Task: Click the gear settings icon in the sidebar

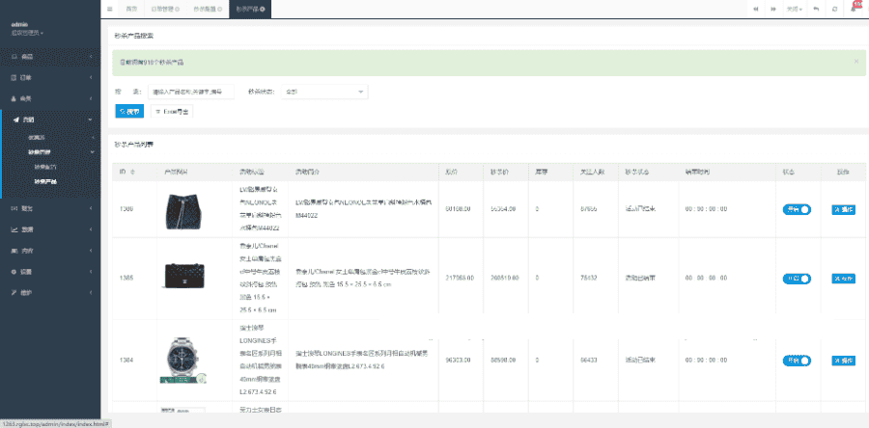Action: pyautogui.click(x=14, y=272)
